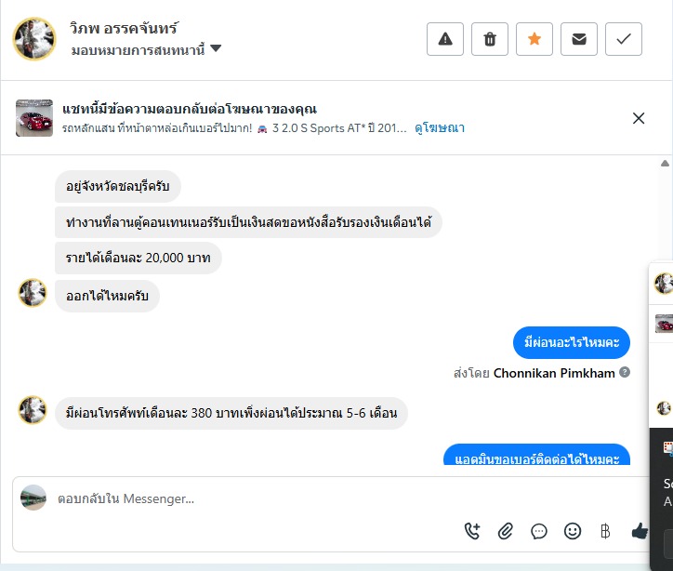Screen dimensions: 673x571
Task: Click the info icon beside Chonnikan Pimkham
Action: pyautogui.click(x=625, y=372)
